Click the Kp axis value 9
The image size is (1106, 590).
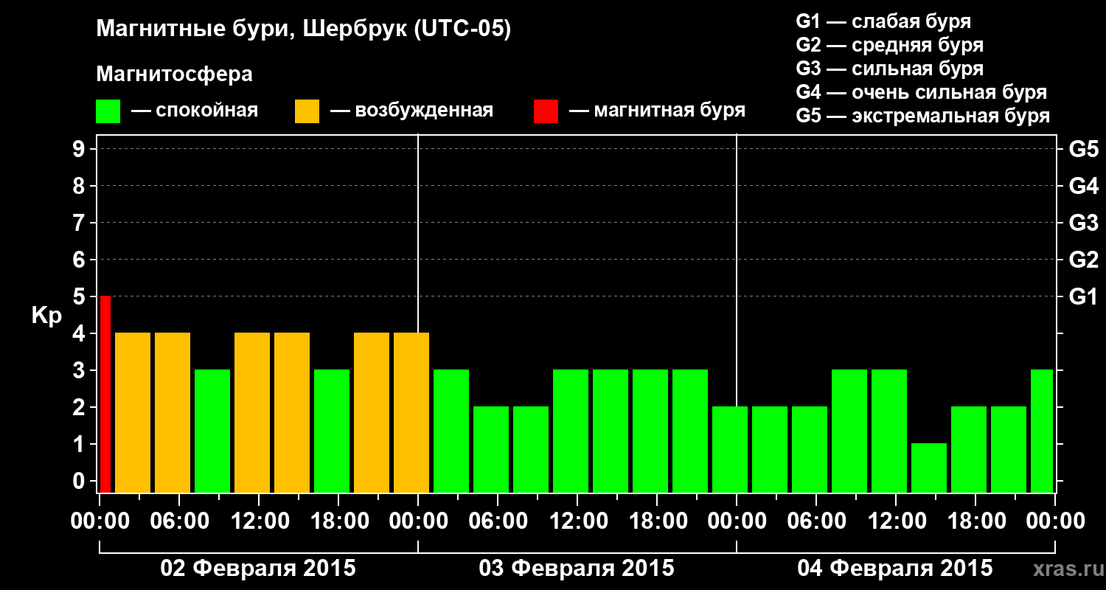tap(80, 149)
